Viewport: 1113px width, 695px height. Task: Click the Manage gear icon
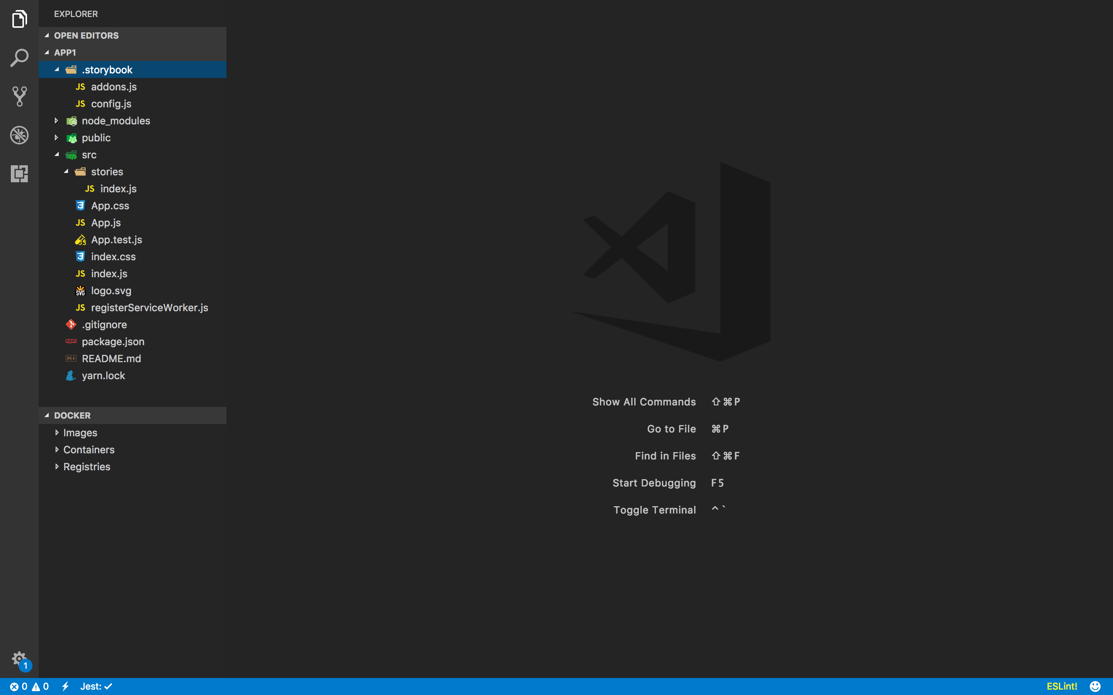pos(19,659)
